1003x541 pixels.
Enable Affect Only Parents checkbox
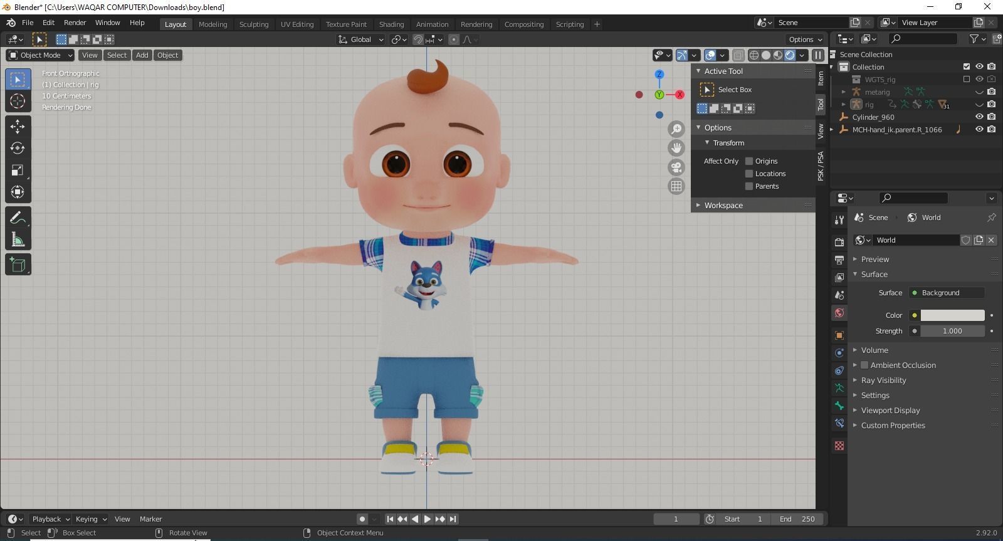point(749,186)
